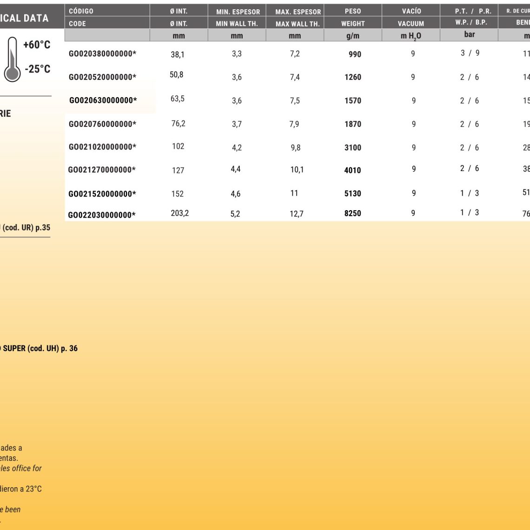The height and width of the screenshot is (530, 530).
Task: Click product code GO020630000000*
Action: (103, 100)
